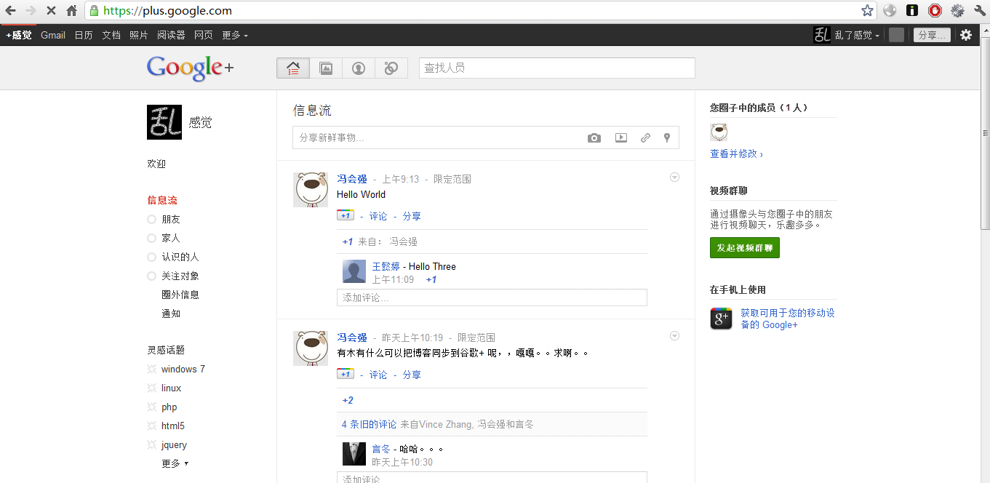Select the 认识的人 circle
Image resolution: width=990 pixels, height=483 pixels.
[180, 257]
